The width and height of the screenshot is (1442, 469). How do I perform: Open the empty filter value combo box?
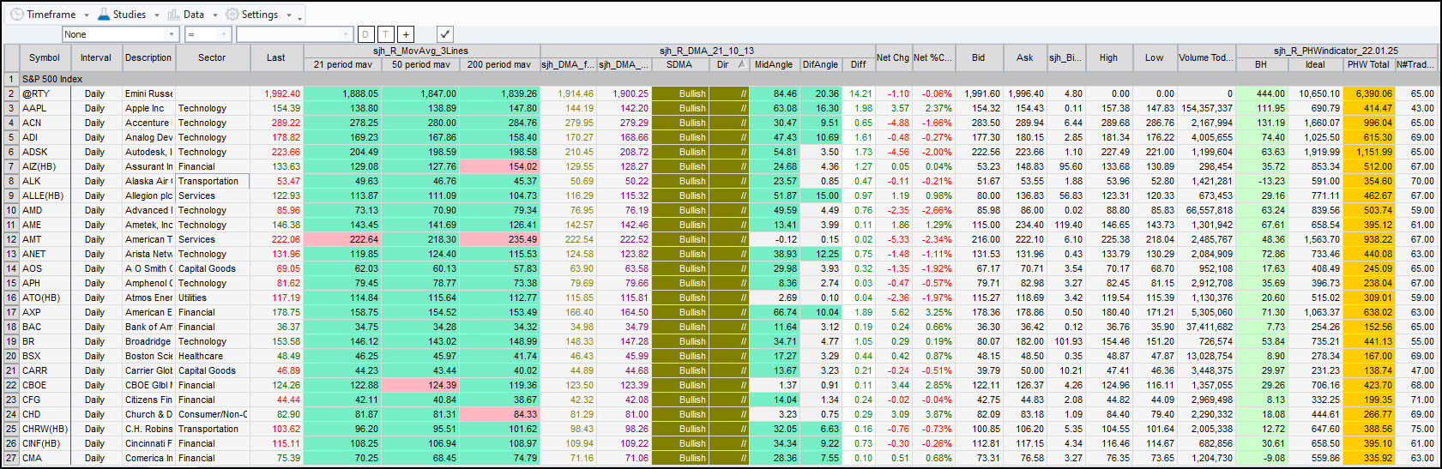[x=295, y=34]
